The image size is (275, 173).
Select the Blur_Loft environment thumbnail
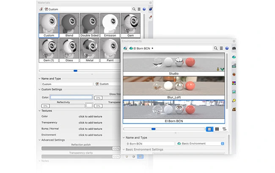click(174, 88)
